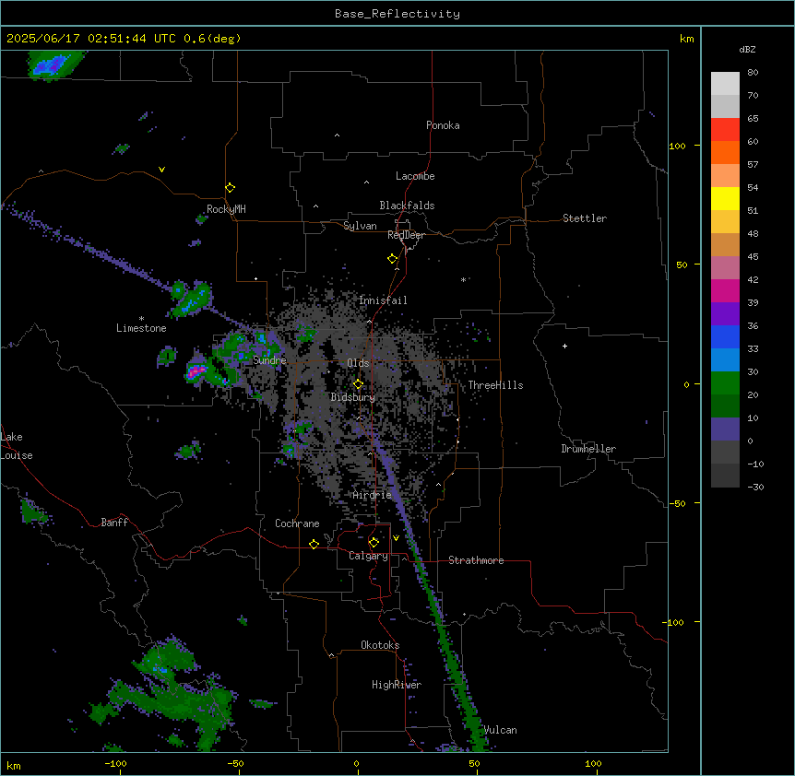Image resolution: width=795 pixels, height=776 pixels.
Task: Click the Stettler city label
Action: [585, 218]
